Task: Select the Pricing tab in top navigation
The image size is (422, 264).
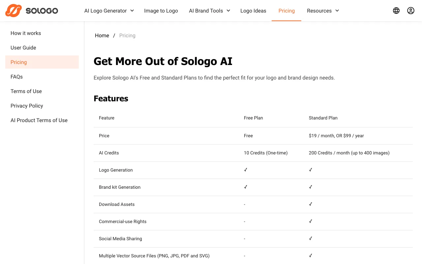Action: [286, 11]
